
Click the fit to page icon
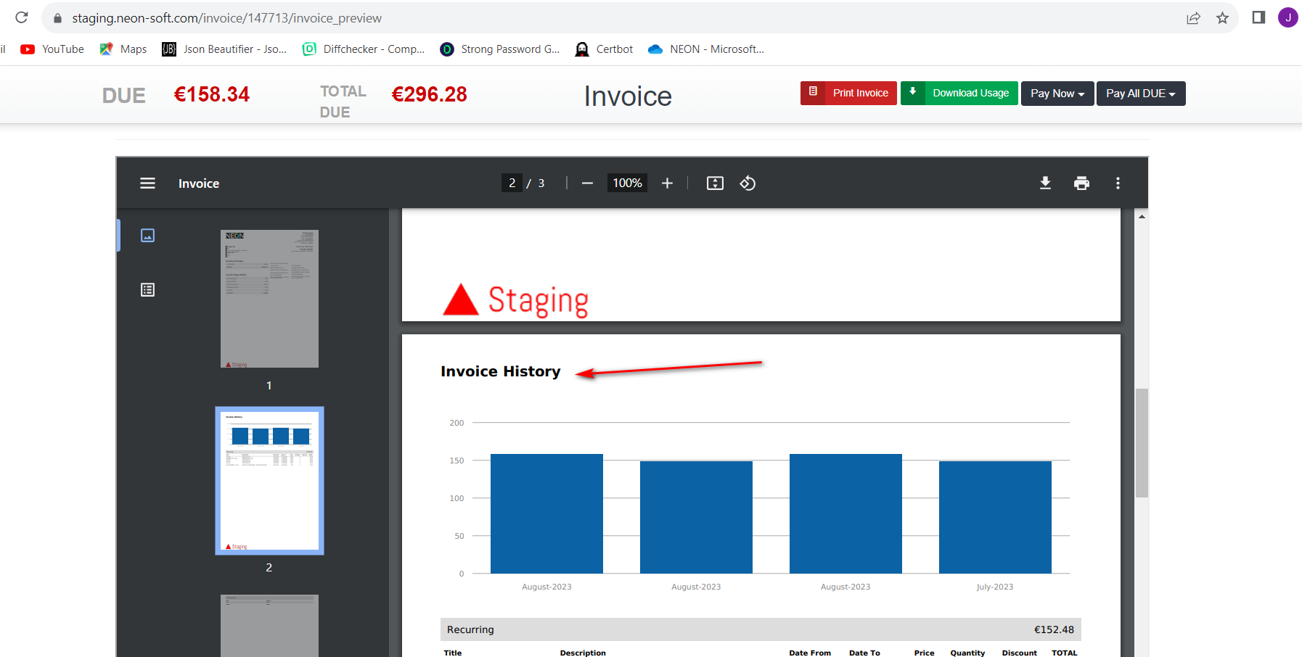[x=715, y=183]
